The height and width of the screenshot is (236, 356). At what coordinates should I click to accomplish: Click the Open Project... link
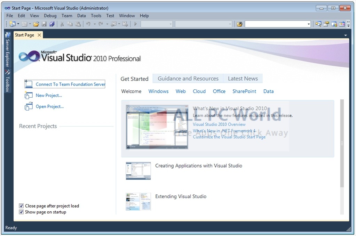pos(50,106)
